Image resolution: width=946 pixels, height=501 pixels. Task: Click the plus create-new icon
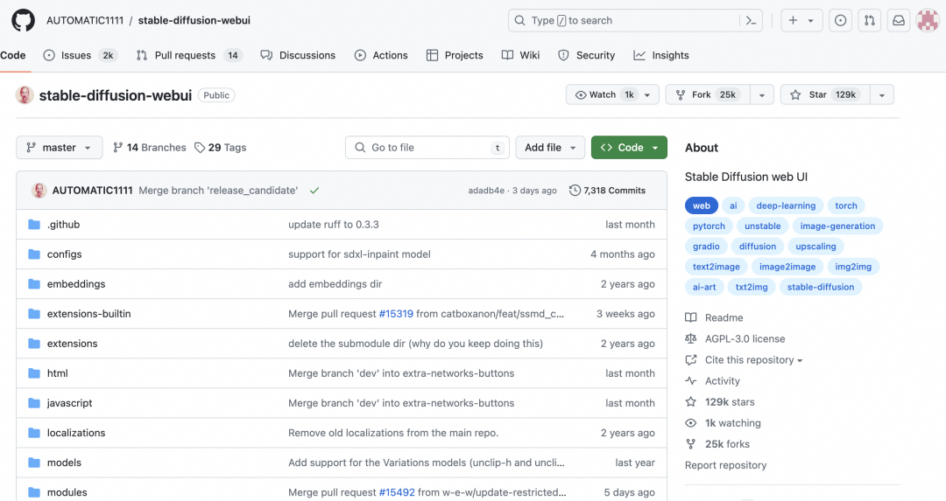[793, 20]
